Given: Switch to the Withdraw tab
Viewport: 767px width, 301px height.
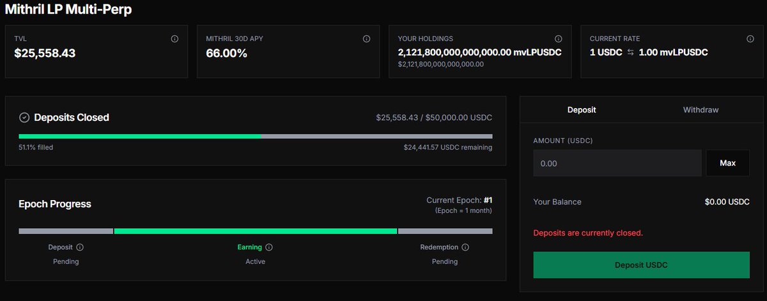Looking at the screenshot, I should pyautogui.click(x=701, y=110).
